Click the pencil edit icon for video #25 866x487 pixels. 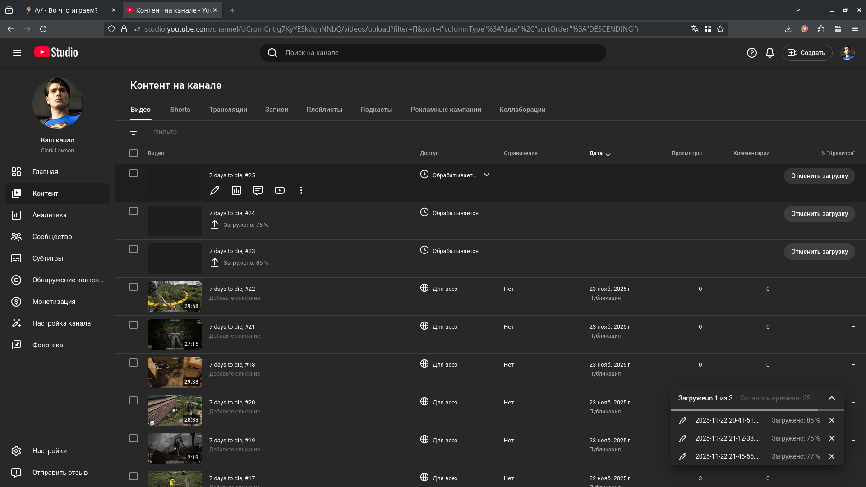point(215,190)
